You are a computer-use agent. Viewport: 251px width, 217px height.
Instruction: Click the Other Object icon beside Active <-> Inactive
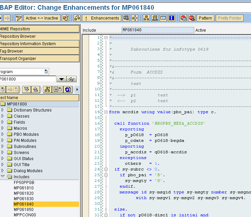tap(66, 18)
